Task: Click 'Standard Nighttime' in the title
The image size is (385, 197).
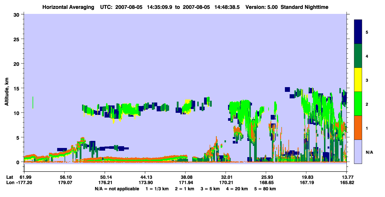Action: [x=304, y=7]
